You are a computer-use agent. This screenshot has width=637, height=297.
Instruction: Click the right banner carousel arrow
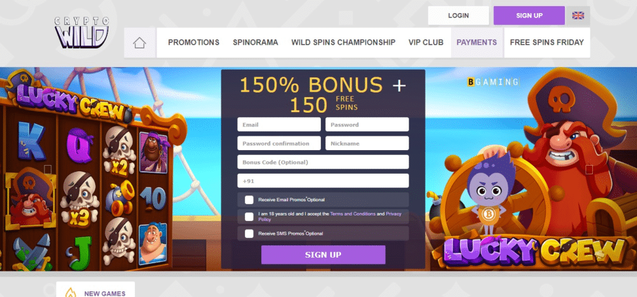pos(589,169)
